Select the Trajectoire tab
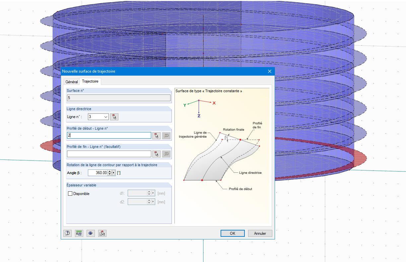The height and width of the screenshot is (262, 406). click(x=90, y=81)
